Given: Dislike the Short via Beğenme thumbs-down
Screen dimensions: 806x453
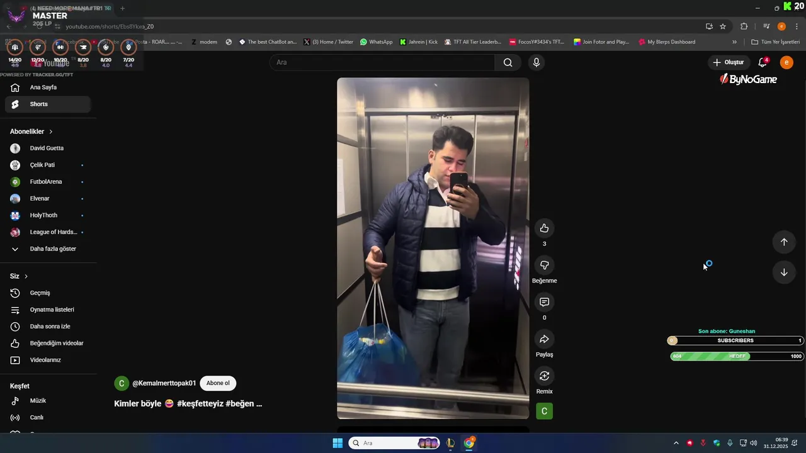Looking at the screenshot, I should pos(544,265).
